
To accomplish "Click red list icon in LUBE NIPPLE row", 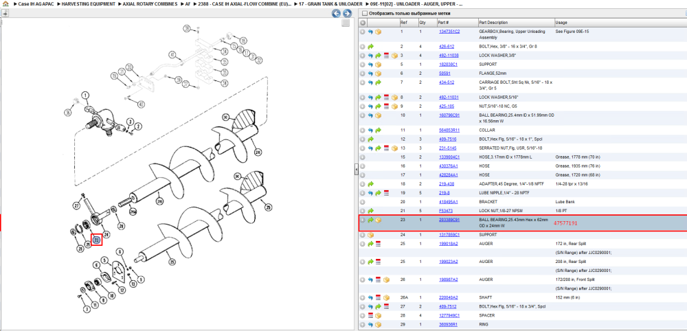I will pos(386,193).
